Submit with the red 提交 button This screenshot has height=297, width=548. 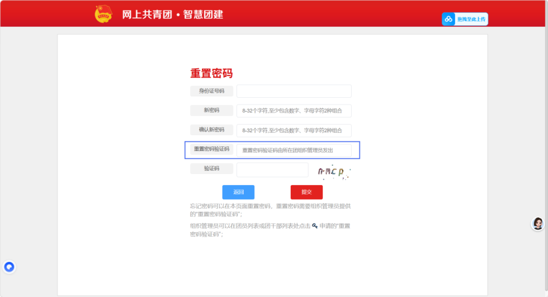(306, 192)
